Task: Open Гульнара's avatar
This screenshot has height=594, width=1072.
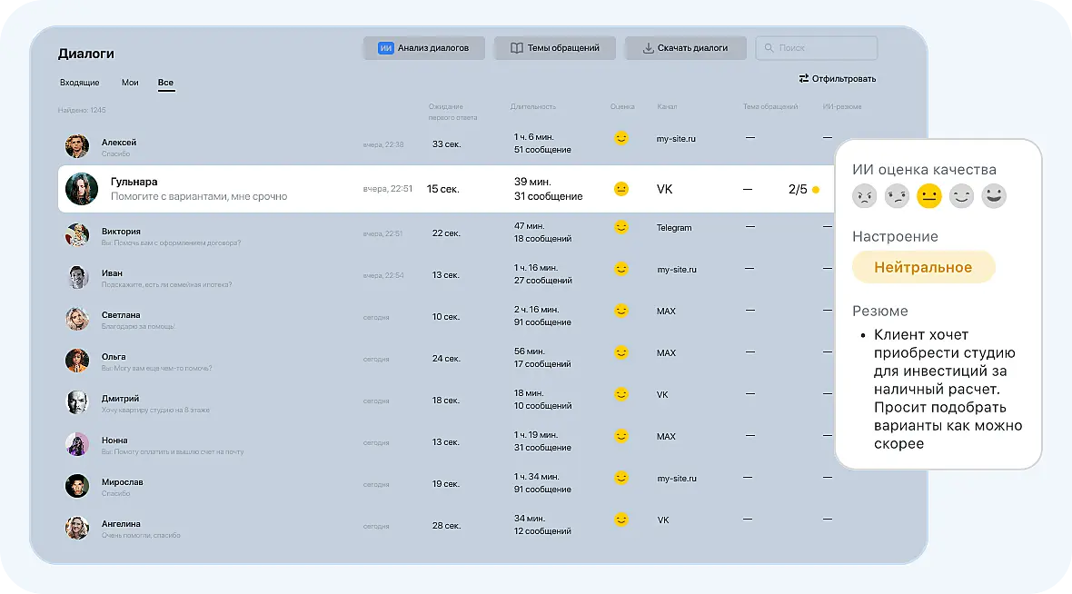Action: point(82,189)
